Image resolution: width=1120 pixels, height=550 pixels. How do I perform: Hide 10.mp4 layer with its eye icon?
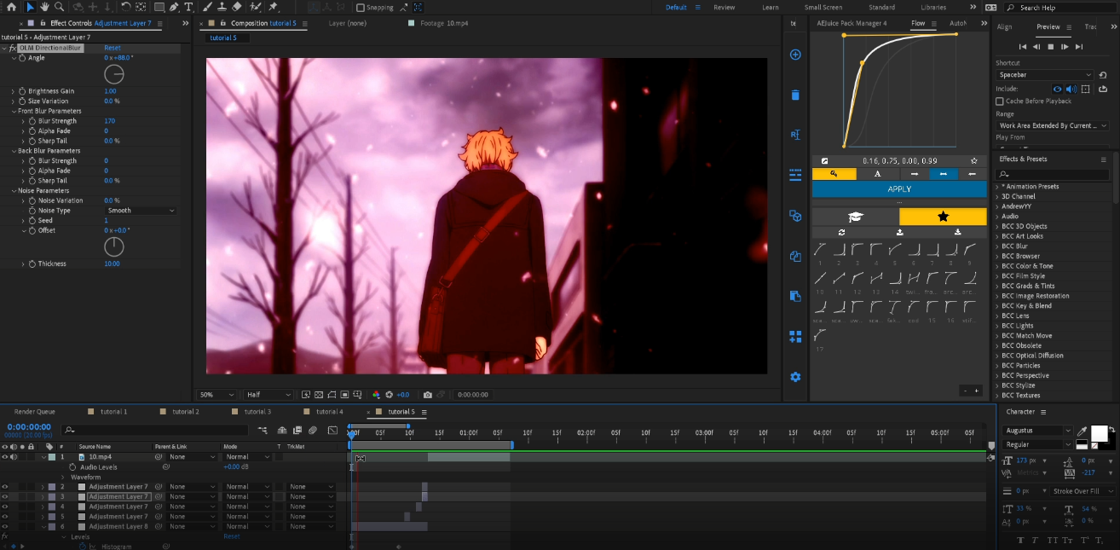4,457
